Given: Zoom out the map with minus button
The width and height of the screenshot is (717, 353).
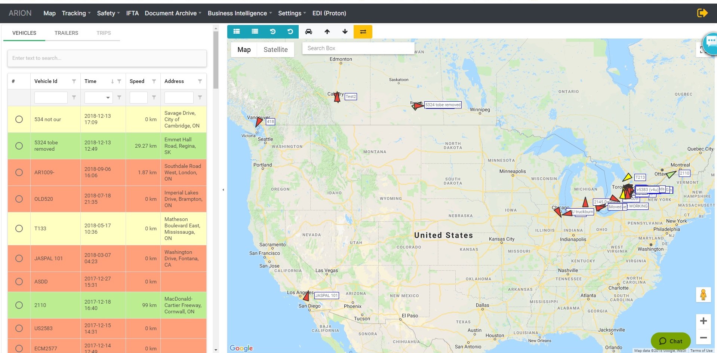Looking at the screenshot, I should tap(703, 337).
